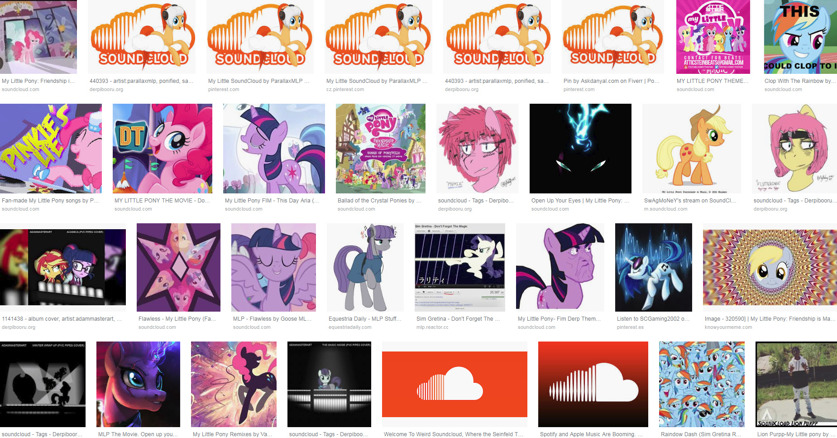Open the Pinkie's Life pixel art thumbnail
The width and height of the screenshot is (837, 438).
tap(51, 149)
